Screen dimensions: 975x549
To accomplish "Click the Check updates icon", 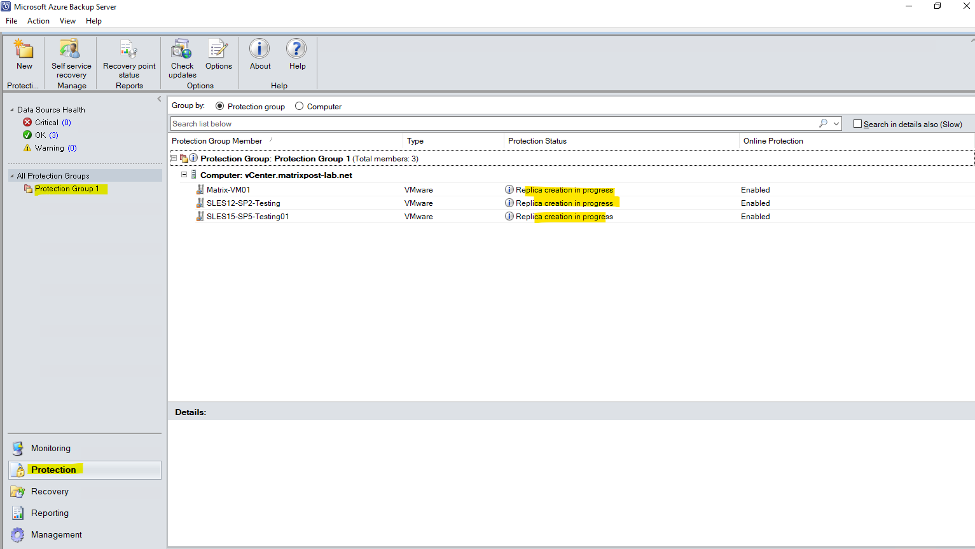I will point(182,48).
